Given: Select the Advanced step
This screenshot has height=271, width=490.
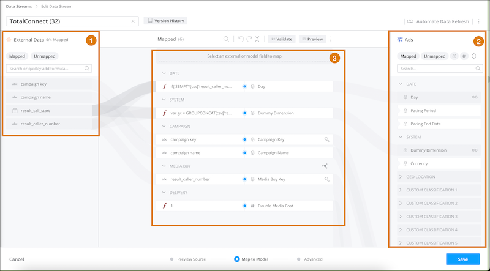Looking at the screenshot, I should coord(309,259).
